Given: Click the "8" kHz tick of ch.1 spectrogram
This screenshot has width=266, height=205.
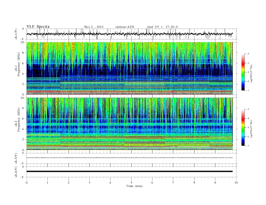Looking at the screenshot, I should pyautogui.click(x=23, y=53).
